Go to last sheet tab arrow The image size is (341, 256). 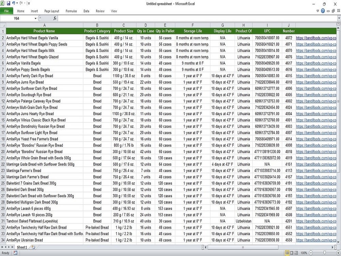pyautogui.click(x=12, y=247)
